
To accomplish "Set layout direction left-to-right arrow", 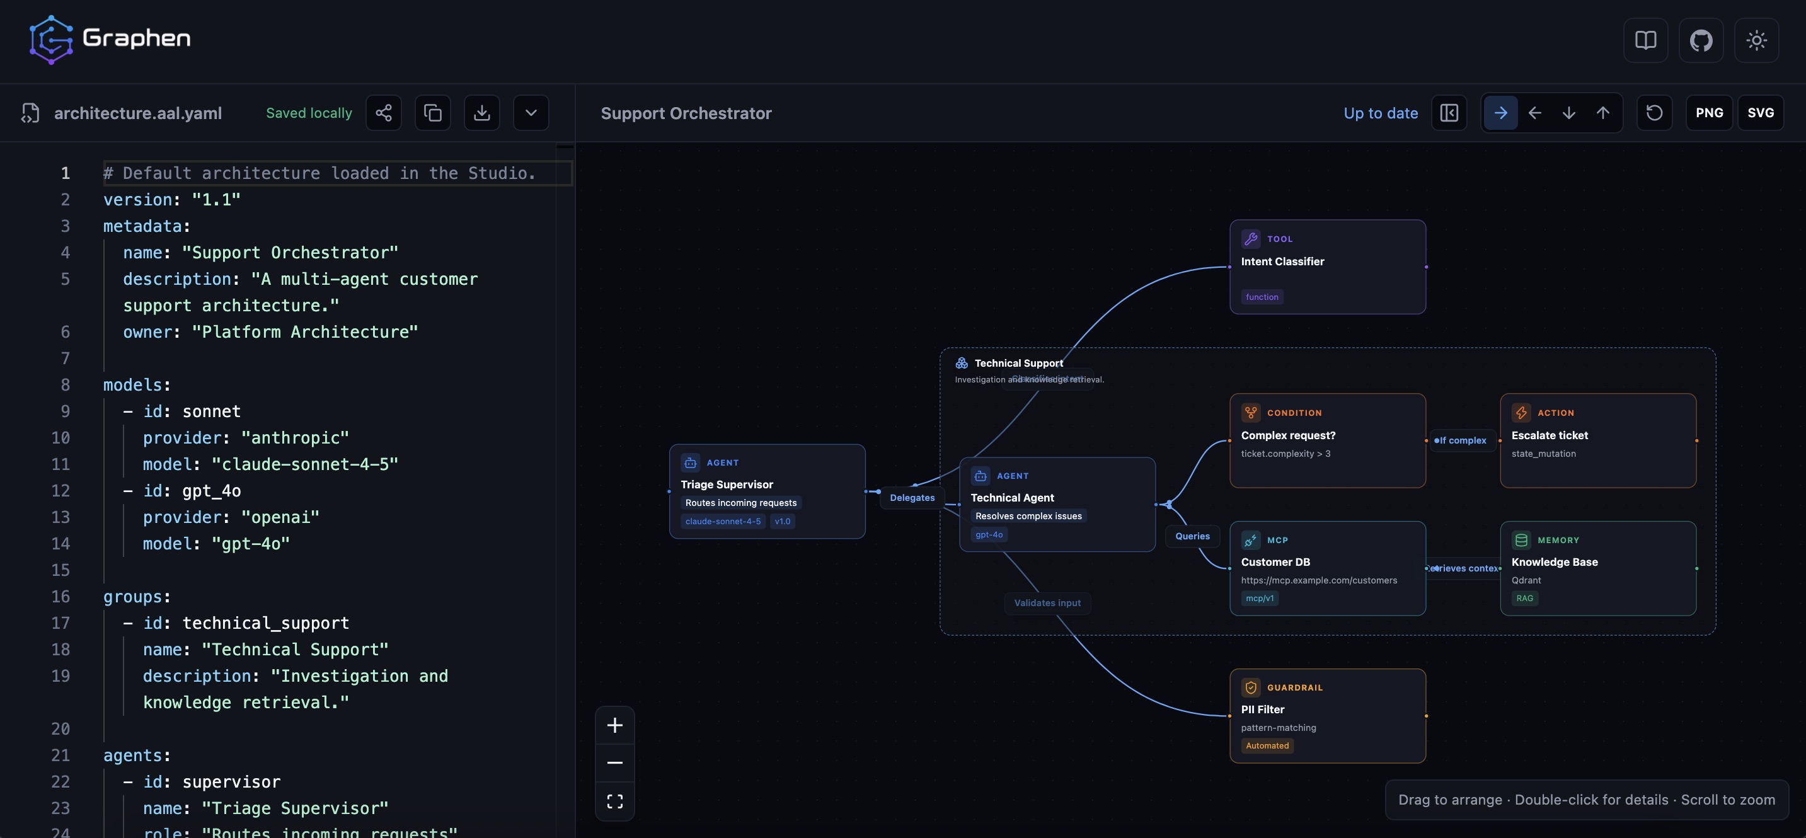I will point(1500,113).
